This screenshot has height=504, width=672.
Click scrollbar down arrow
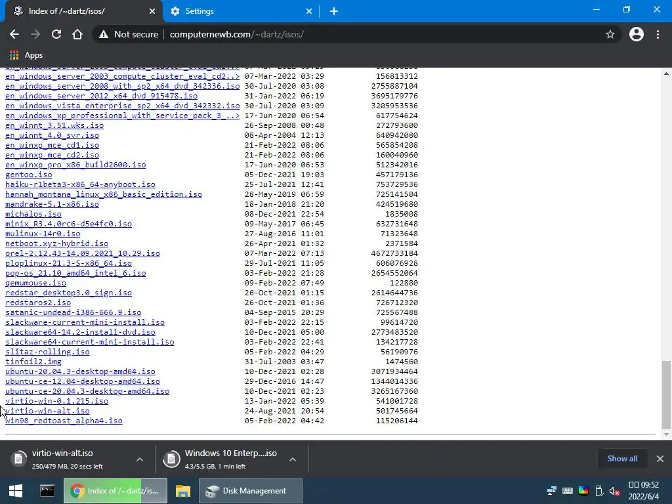point(666,434)
